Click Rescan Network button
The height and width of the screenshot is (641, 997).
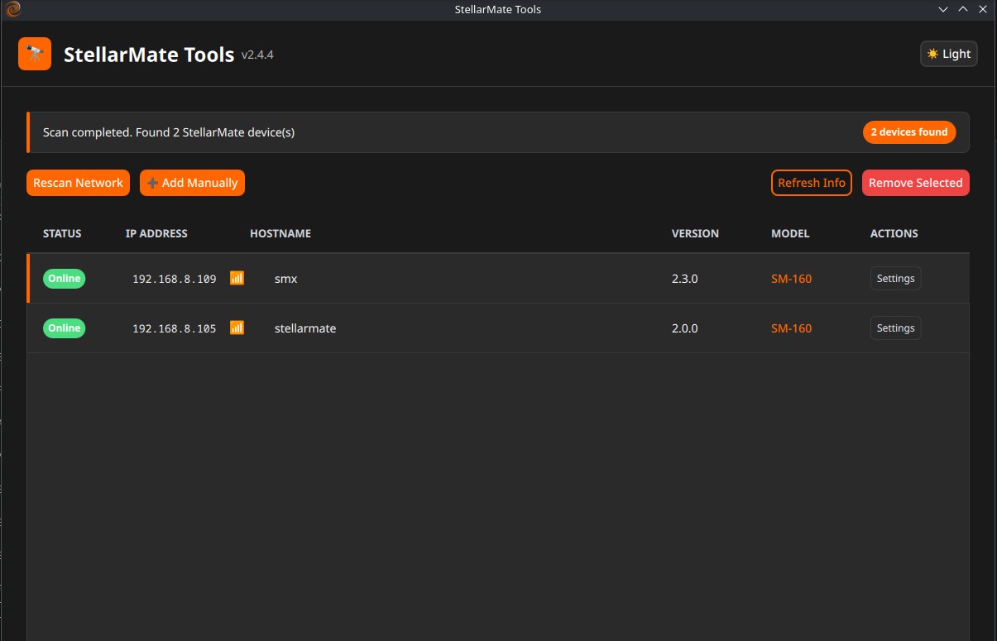coord(78,183)
